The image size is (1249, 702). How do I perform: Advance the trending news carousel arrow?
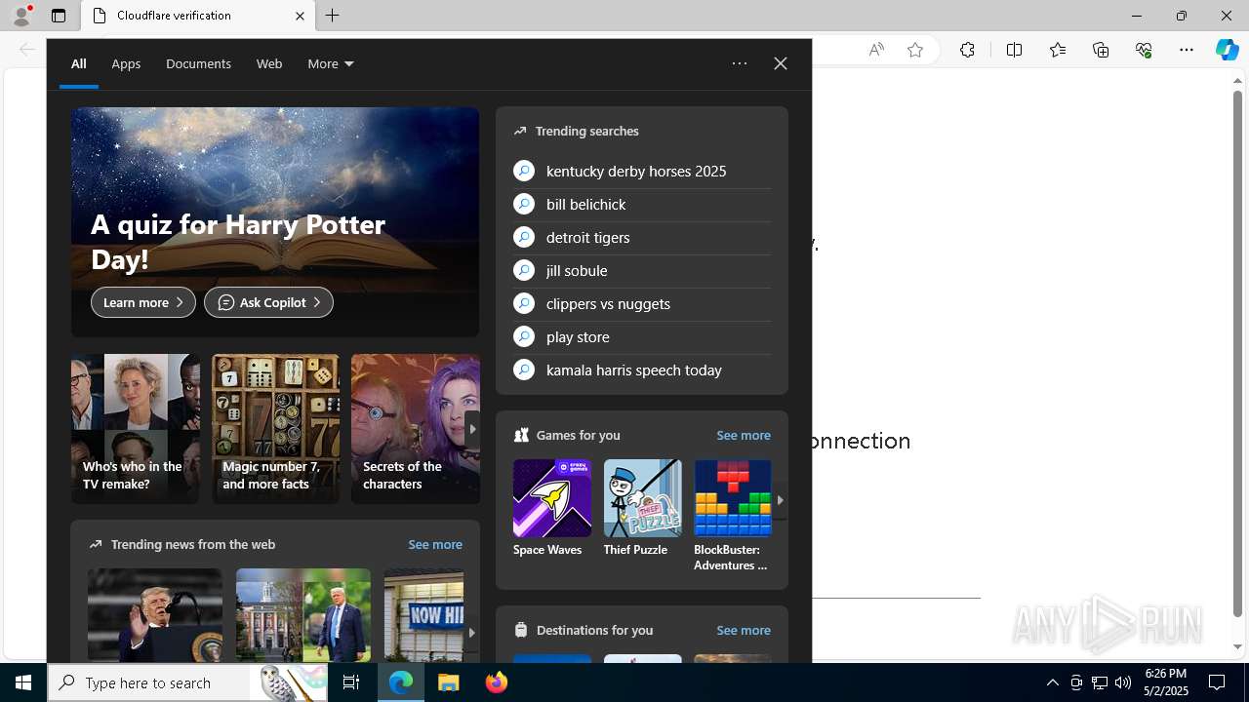[x=472, y=633]
